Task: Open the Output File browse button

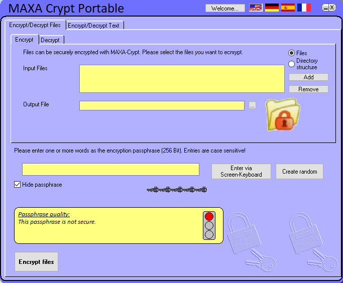Action: click(252, 105)
